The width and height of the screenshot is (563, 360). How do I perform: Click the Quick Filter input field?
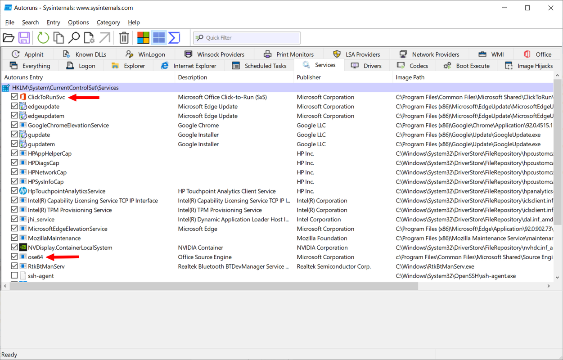click(247, 38)
